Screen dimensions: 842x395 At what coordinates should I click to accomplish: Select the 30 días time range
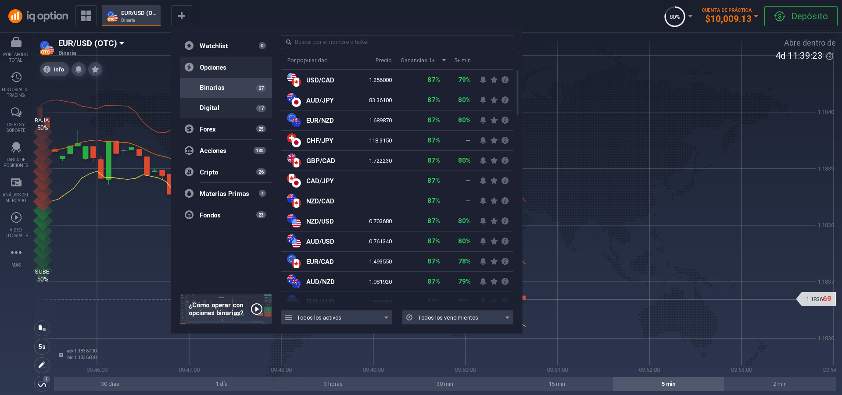(110, 384)
